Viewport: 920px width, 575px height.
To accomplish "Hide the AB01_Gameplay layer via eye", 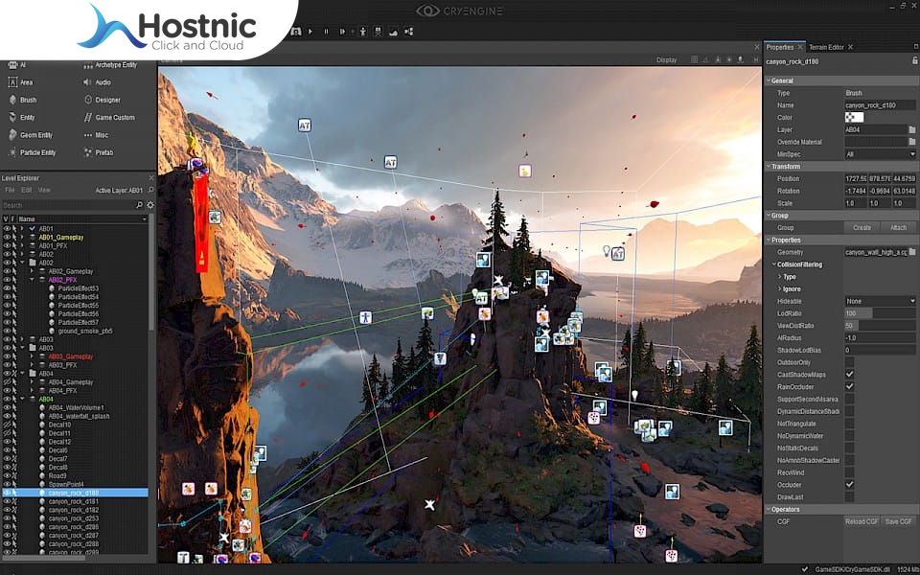I will tap(7, 238).
